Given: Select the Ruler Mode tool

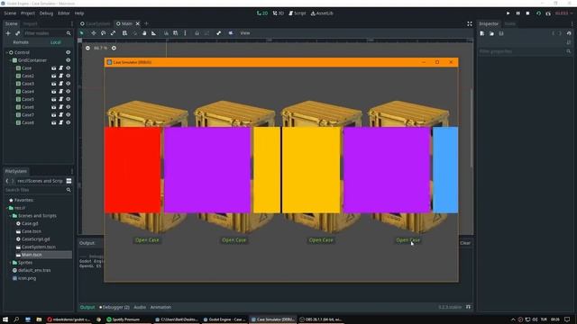Looking at the screenshot, I should coord(154,33).
